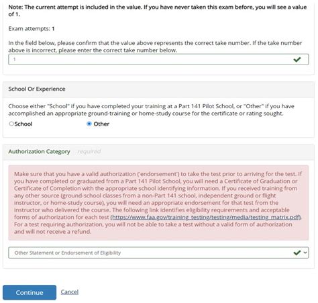Click the Cancel link

click(70, 292)
